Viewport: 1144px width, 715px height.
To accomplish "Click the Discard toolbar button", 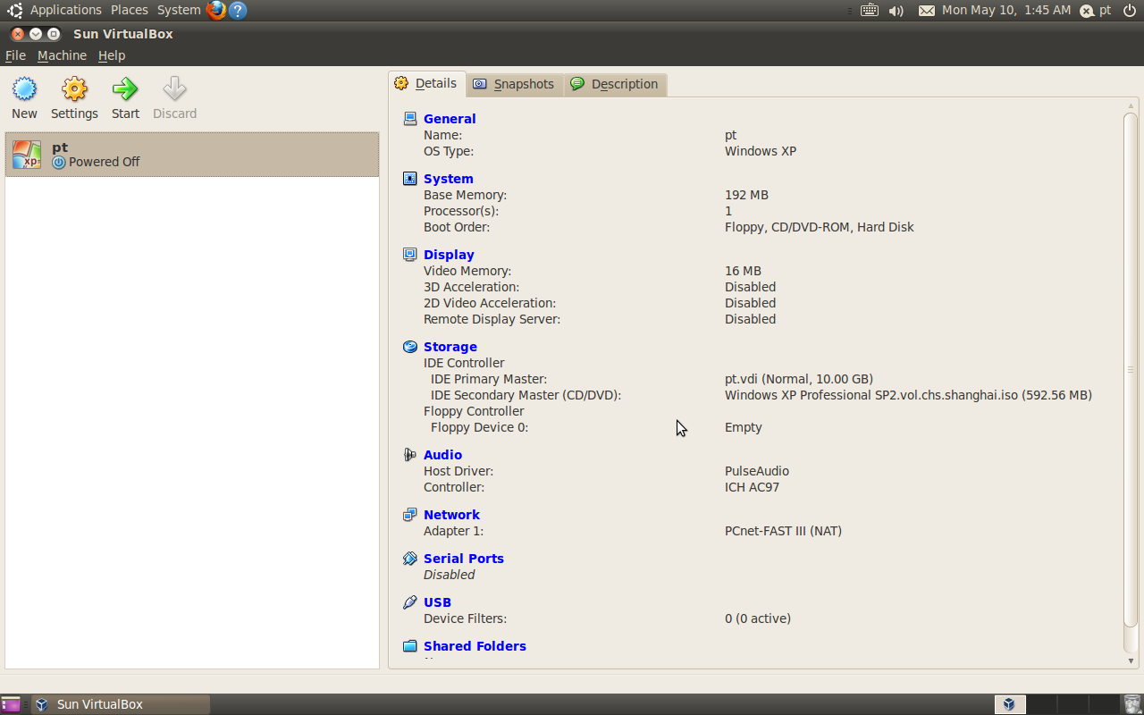I will click(174, 98).
